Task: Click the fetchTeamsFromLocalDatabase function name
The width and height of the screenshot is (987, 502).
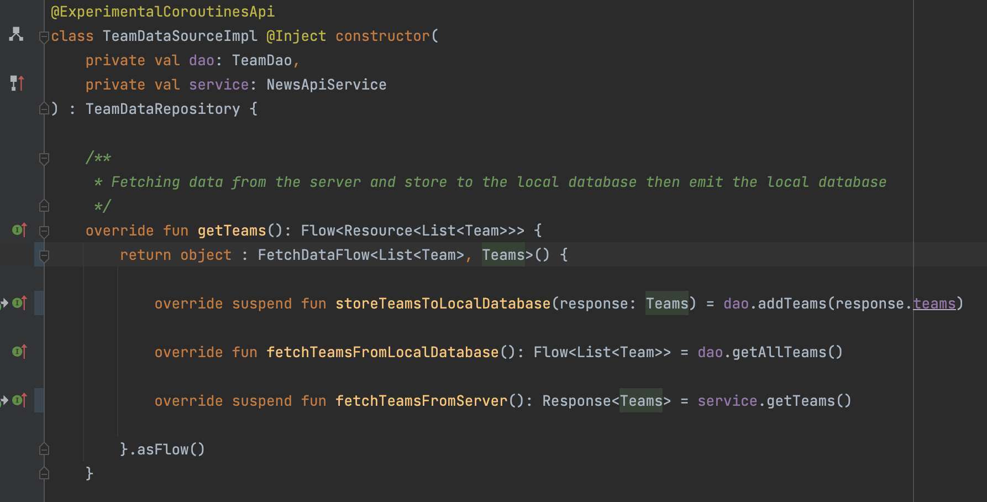Action: point(382,352)
